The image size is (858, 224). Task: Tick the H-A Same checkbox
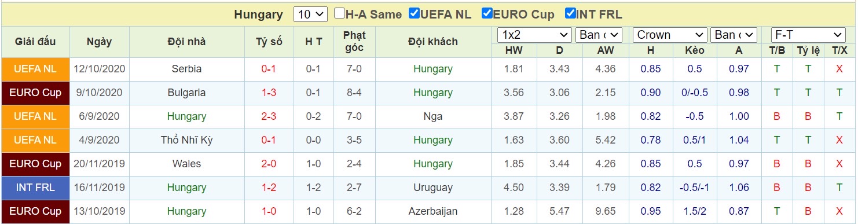coord(340,13)
